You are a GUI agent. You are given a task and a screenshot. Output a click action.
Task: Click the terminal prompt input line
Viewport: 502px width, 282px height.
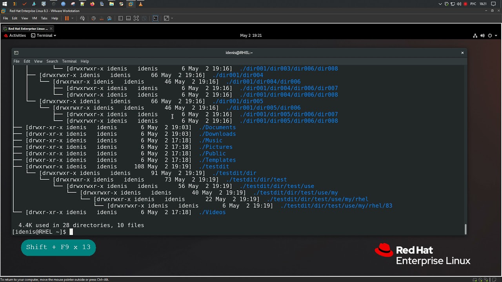[238, 232]
